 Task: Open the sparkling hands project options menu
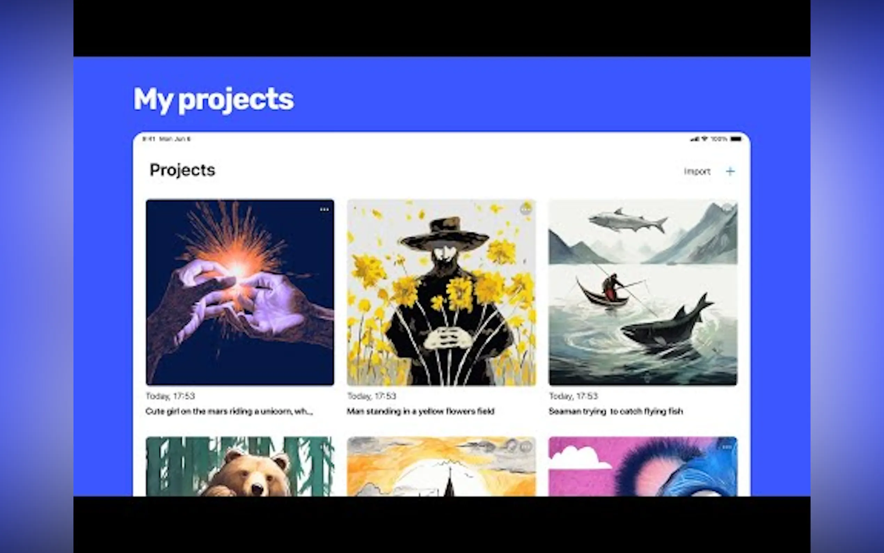coord(324,210)
